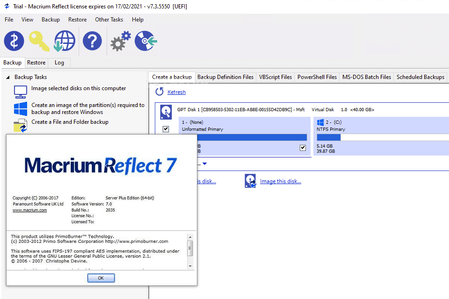This screenshot has height=299, width=449.
Task: Select the GPT Disk 1 drive icon
Action: click(x=166, y=112)
